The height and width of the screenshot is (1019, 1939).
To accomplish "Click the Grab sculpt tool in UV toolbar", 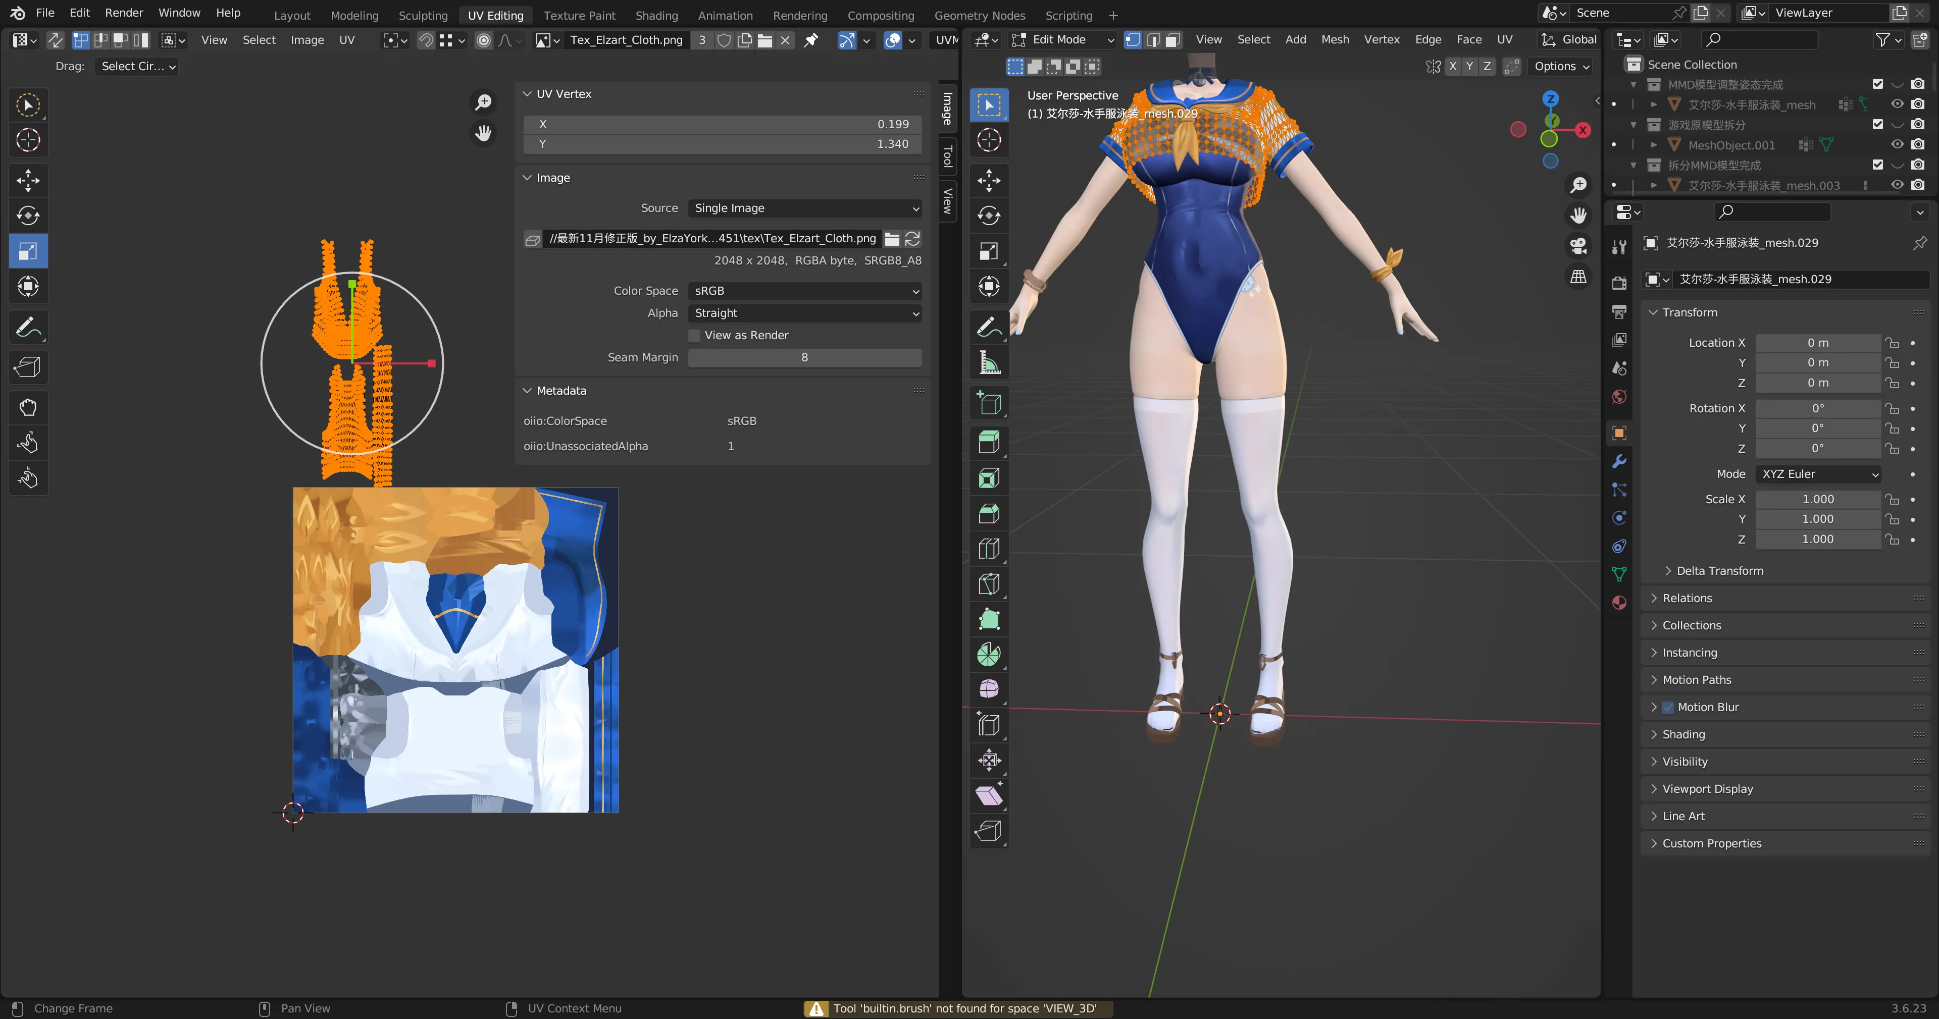I will click(x=28, y=407).
